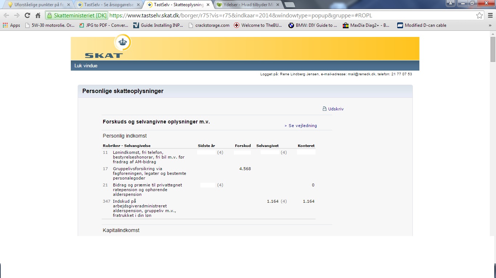Screen dimensions: 496x278
Task: Click the green Skatteministeriet certificate badge
Action: [77, 16]
